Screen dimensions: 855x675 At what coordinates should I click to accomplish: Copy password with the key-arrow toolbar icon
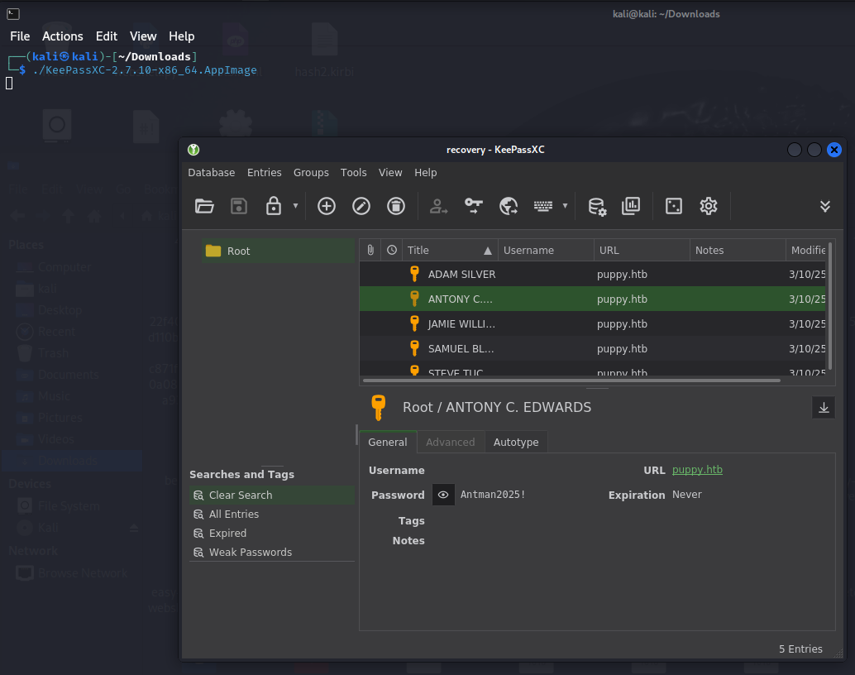coord(473,206)
